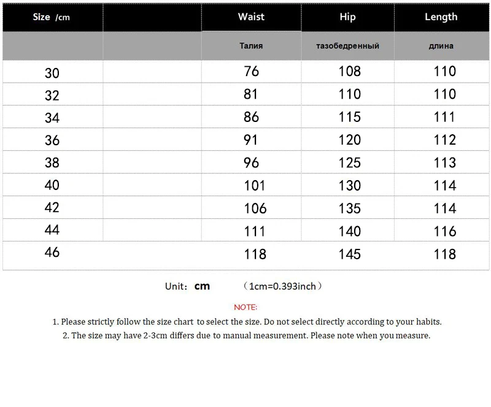Click waist value 118 for size 46
The image size is (491, 407).
255,254
